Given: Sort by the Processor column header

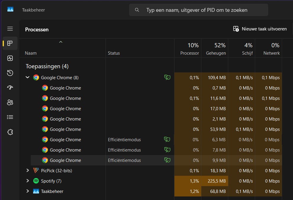Looking at the screenshot, I should click(188, 49).
